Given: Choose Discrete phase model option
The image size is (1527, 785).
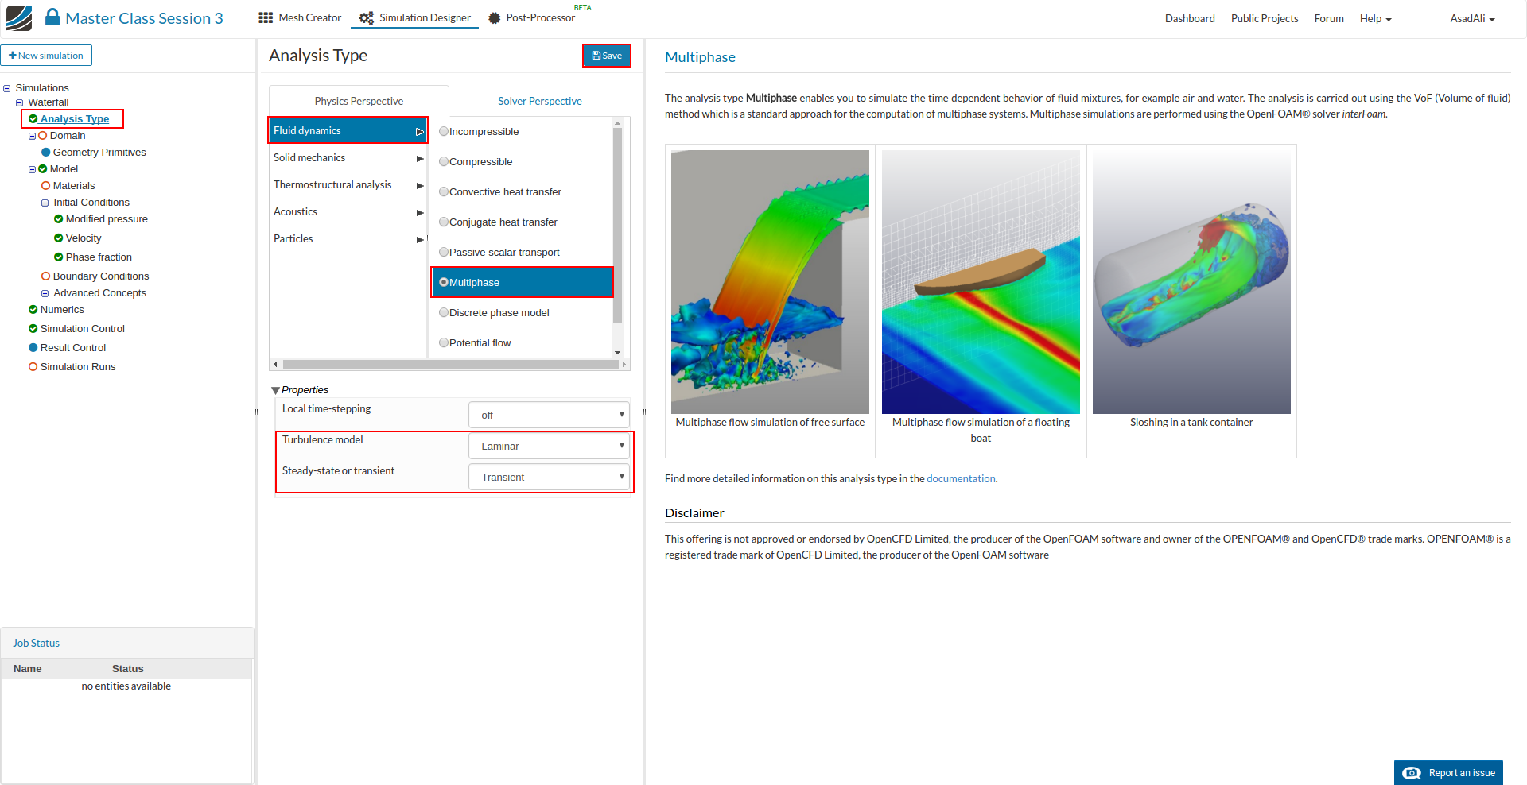Looking at the screenshot, I should click(444, 313).
